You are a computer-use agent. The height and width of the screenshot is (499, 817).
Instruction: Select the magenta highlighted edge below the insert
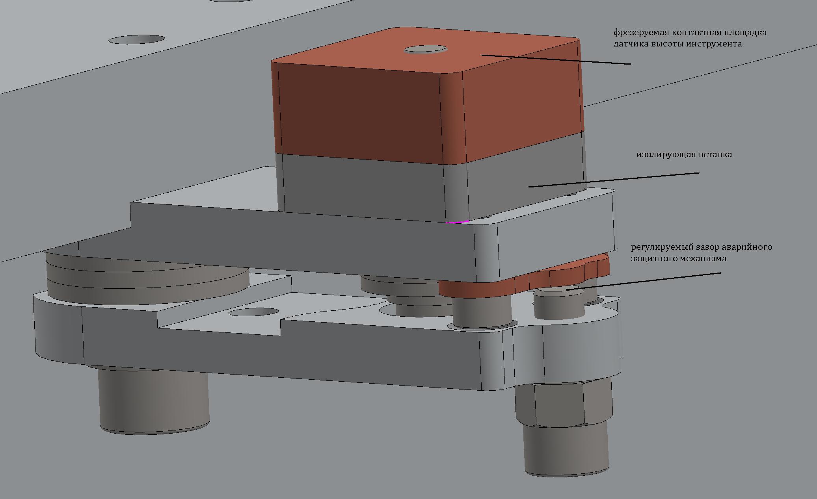click(x=457, y=223)
